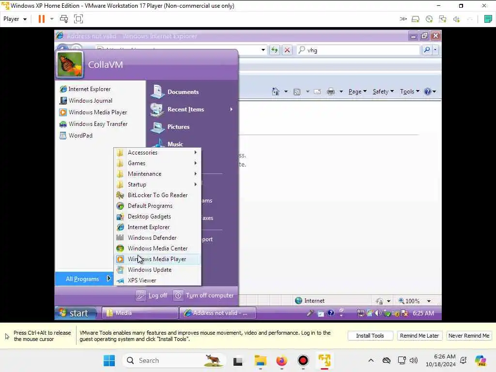Open the Tools dropdown menu in IE
This screenshot has height=372, width=496.
(x=410, y=92)
